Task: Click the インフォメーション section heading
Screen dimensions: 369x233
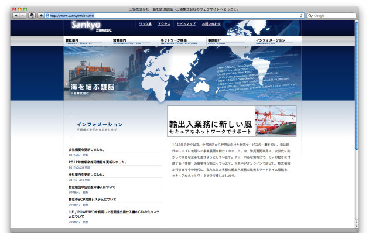Action: [100, 124]
